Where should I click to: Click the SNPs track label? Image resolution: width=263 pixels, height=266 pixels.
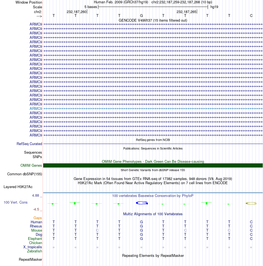(x=37, y=157)
